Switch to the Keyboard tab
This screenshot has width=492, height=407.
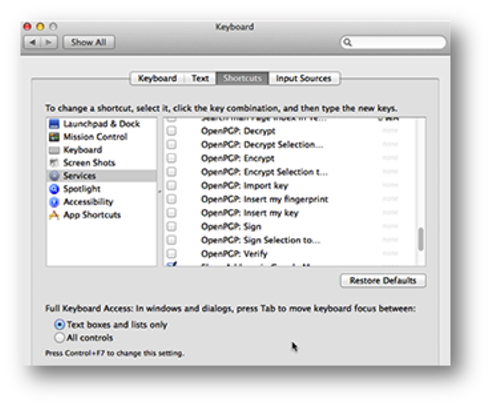157,78
